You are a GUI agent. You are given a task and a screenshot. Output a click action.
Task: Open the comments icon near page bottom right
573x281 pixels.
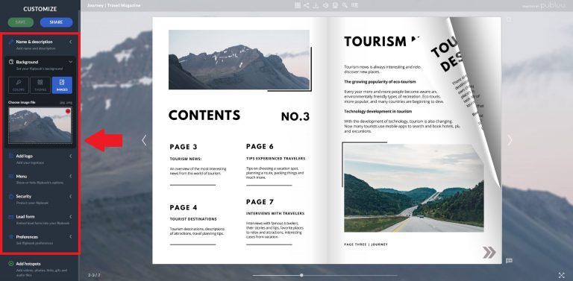(x=509, y=261)
